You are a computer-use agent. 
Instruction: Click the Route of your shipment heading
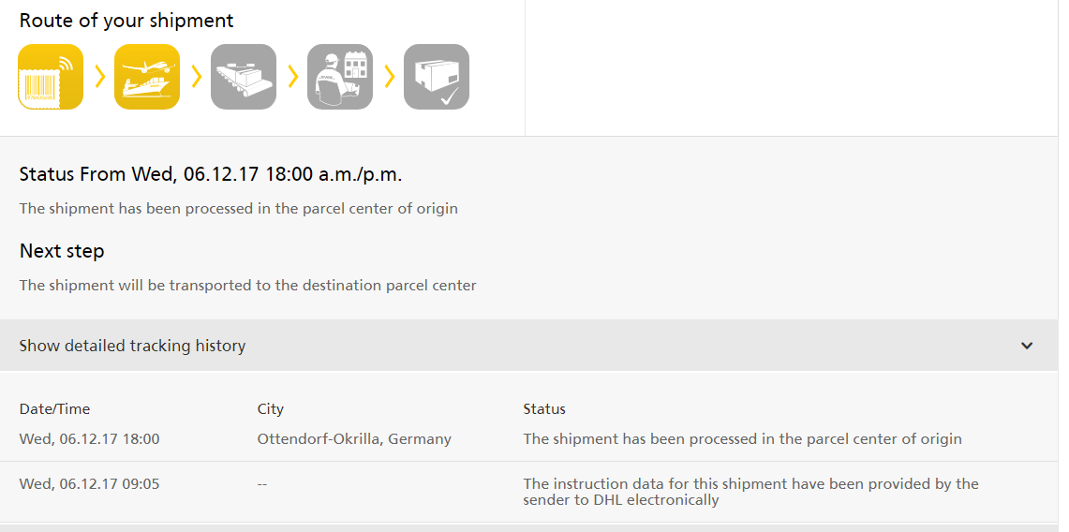pos(126,21)
